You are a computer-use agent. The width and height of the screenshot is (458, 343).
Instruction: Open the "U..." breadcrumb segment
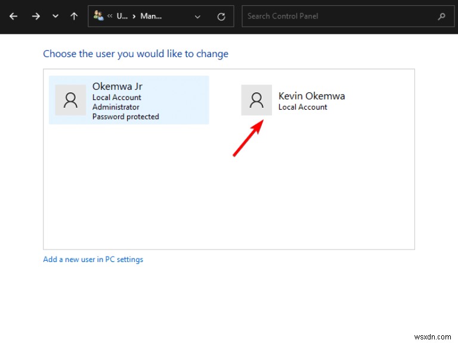[122, 16]
